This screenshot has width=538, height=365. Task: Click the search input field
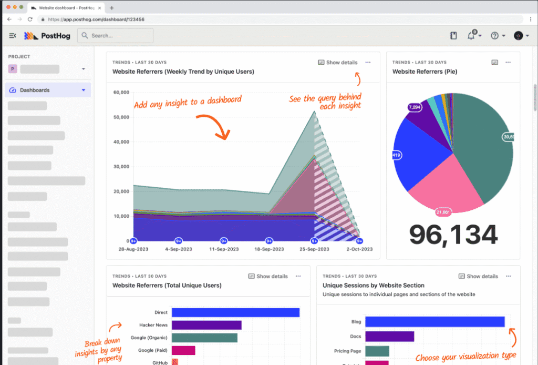(x=116, y=36)
